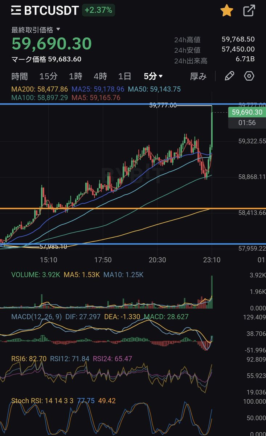
Task: Click the 17:50 time axis label
Action: click(x=103, y=260)
